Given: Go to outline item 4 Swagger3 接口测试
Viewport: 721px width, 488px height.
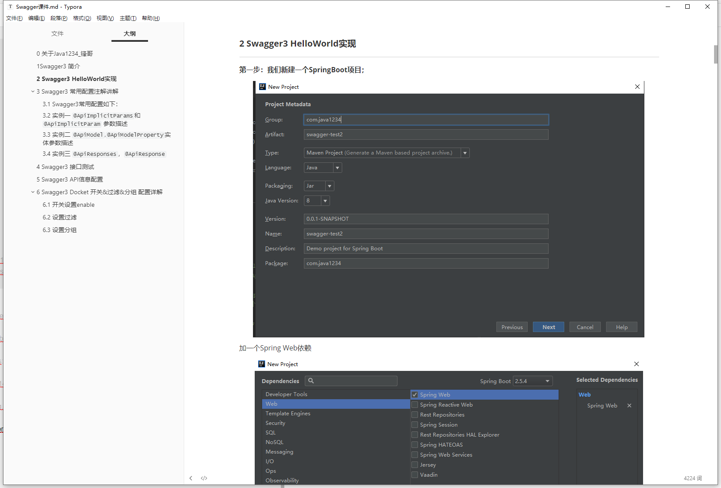Looking at the screenshot, I should click(x=65, y=167).
